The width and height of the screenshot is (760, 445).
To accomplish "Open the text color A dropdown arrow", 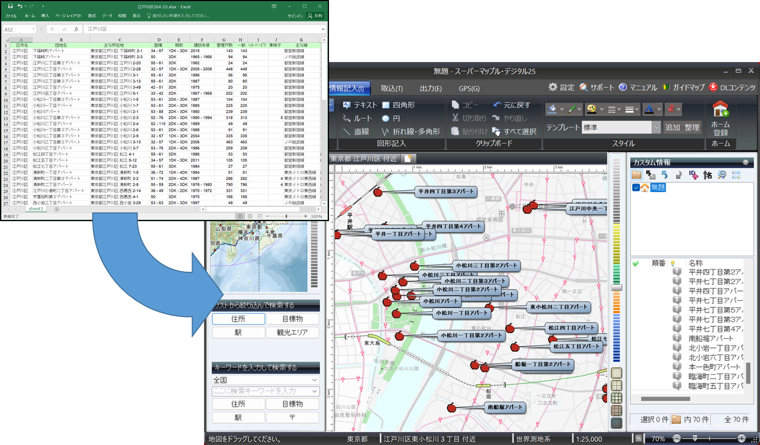I will [x=659, y=109].
